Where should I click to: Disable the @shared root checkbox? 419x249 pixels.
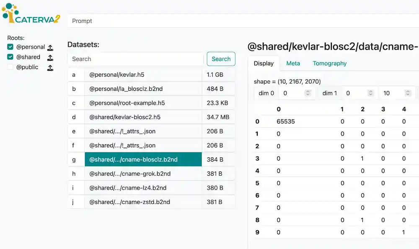point(10,57)
